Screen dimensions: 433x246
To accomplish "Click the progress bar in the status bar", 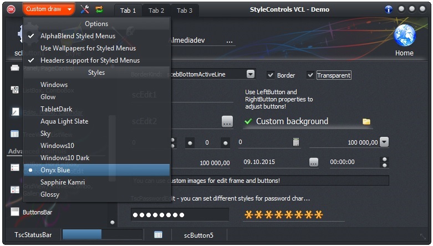I will (x=102, y=234).
